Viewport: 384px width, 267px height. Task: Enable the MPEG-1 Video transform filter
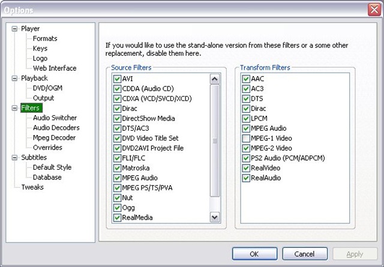pos(246,139)
